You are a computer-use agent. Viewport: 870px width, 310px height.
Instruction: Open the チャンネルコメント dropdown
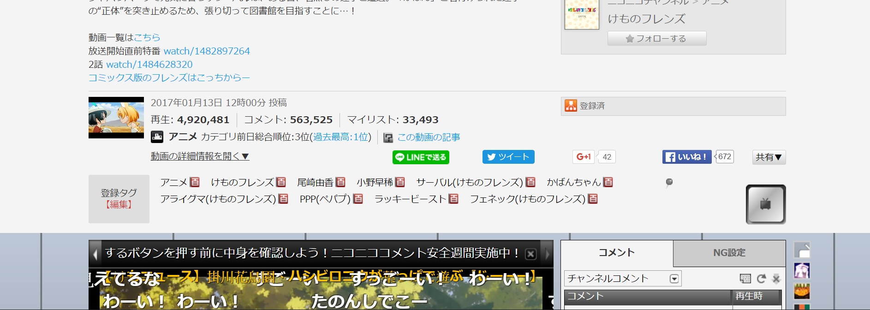pos(623,279)
